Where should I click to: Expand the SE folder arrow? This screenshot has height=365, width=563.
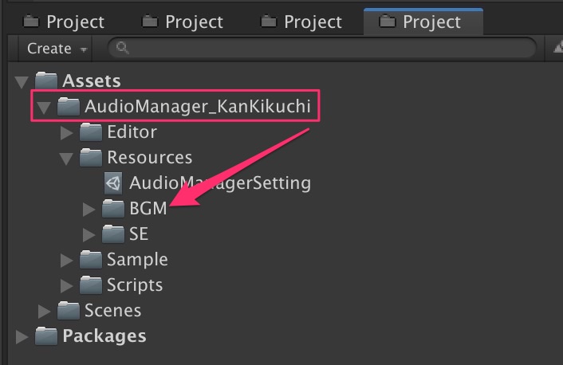tap(89, 235)
